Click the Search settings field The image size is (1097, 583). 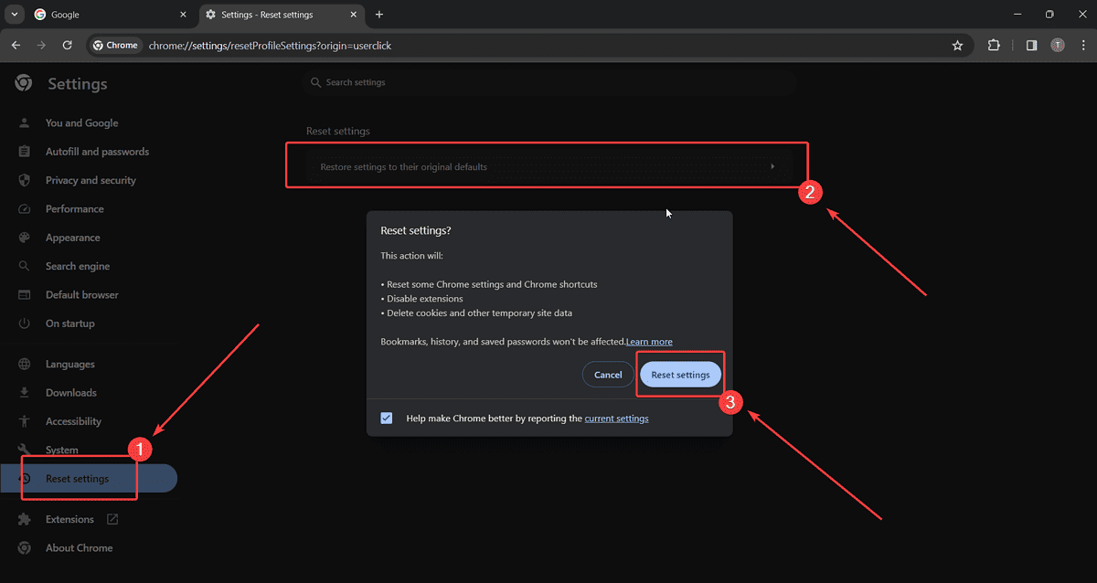[x=548, y=82]
